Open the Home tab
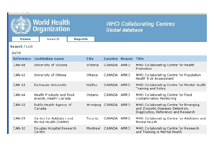Image resolution: width=214 pixels, height=160 pixels. [x=25, y=39]
